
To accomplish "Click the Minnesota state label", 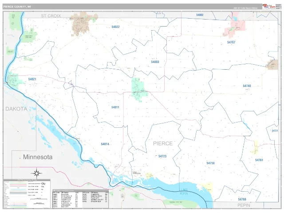I will click(x=38, y=157).
